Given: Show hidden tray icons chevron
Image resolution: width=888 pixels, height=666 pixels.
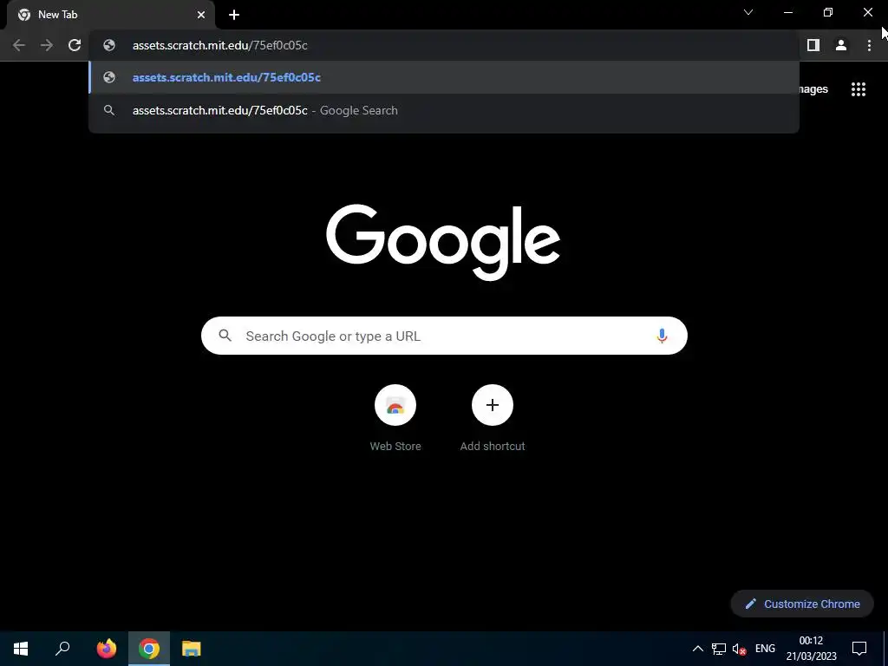Looking at the screenshot, I should click(x=698, y=649).
